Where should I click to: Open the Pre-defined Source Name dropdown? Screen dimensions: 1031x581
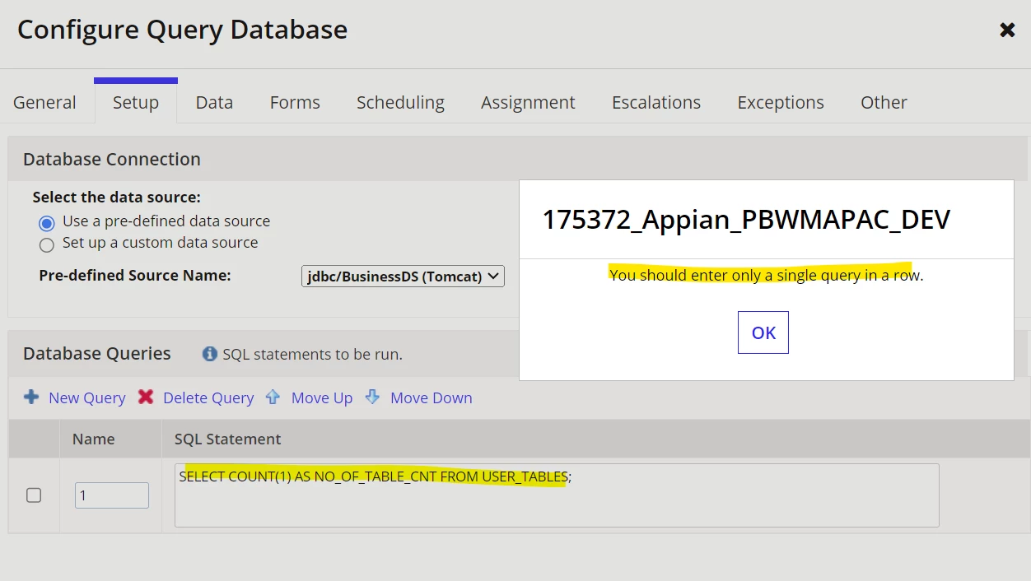403,277
